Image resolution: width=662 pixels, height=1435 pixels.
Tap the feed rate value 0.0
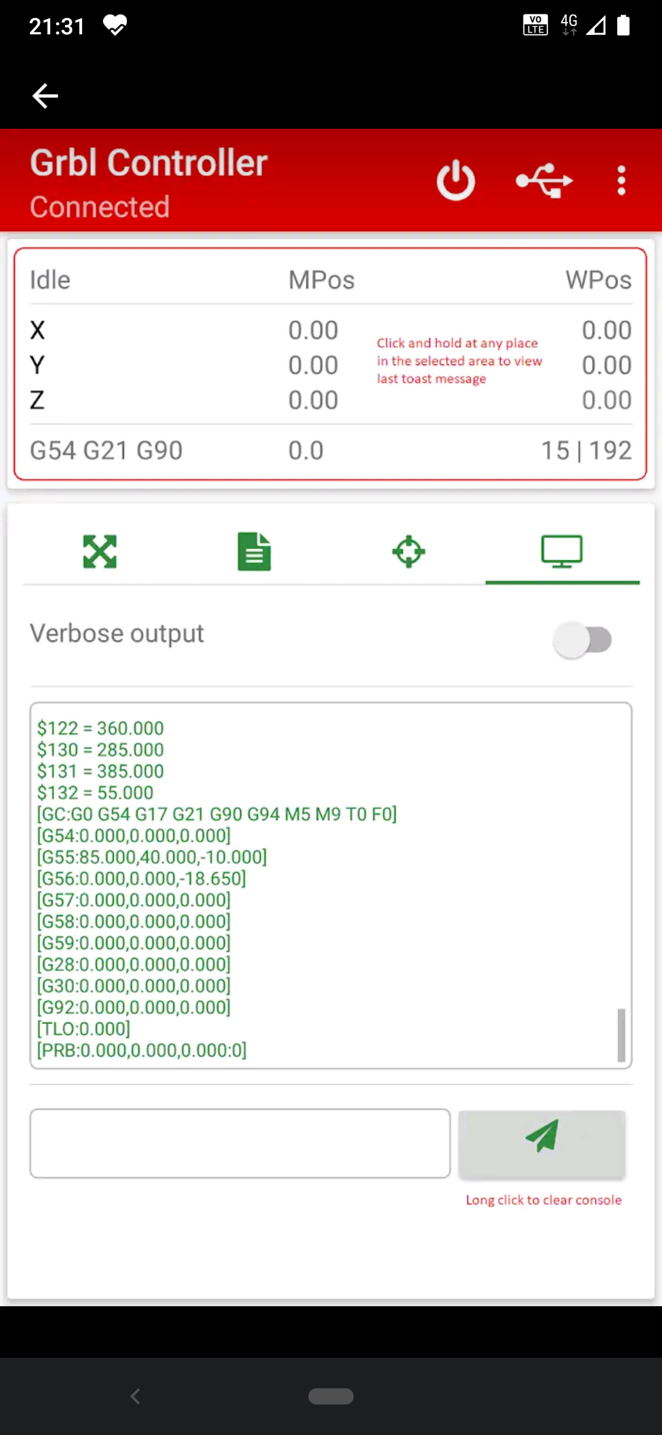306,451
